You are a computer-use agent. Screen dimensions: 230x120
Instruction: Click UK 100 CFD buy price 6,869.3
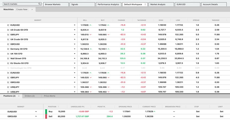[103, 54]
